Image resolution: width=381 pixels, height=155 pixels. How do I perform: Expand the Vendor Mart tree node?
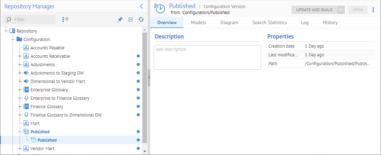click(x=20, y=149)
